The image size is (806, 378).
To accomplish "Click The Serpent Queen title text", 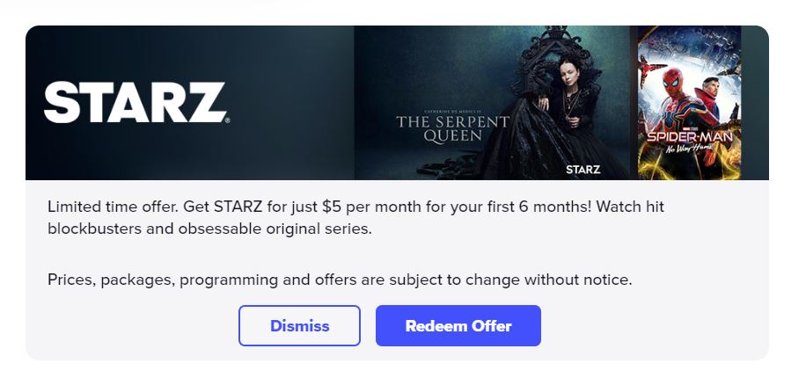I will (451, 128).
